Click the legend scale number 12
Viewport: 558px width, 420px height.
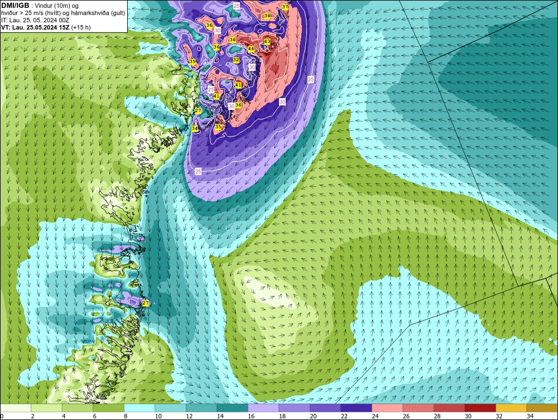coord(189,416)
